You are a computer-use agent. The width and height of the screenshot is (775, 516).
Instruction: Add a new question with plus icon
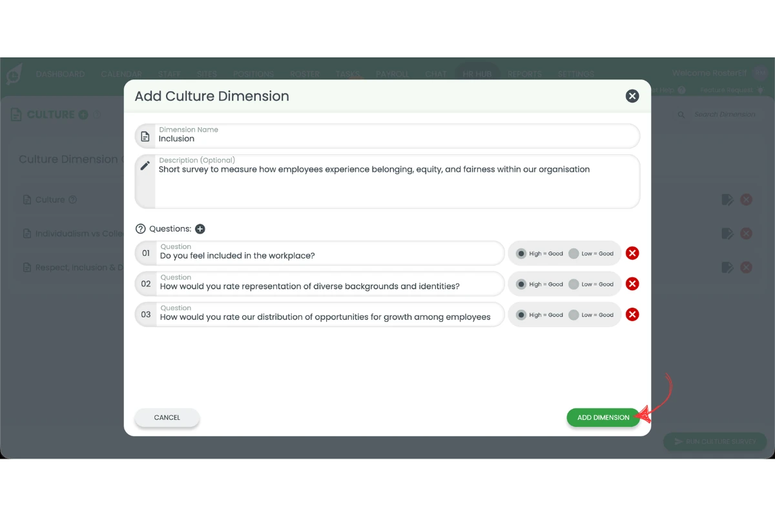[200, 229]
